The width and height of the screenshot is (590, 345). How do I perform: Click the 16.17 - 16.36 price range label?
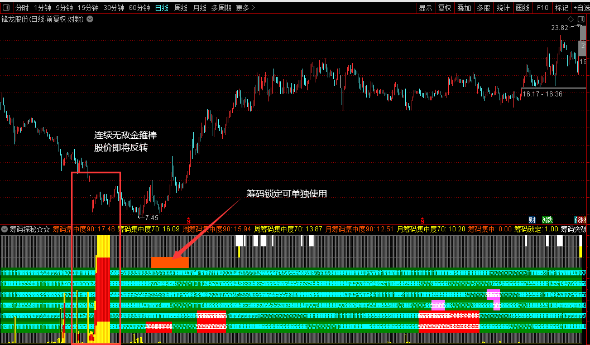pyautogui.click(x=542, y=94)
